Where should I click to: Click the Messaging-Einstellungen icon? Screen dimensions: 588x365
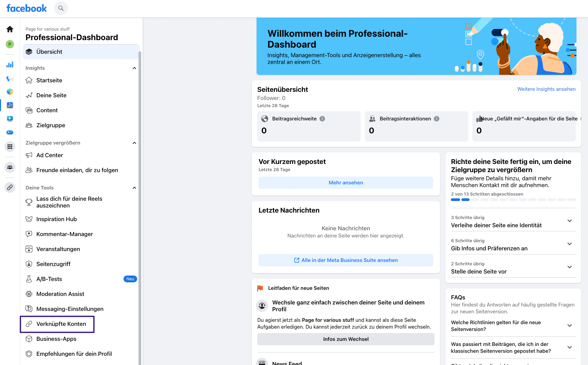pos(29,309)
